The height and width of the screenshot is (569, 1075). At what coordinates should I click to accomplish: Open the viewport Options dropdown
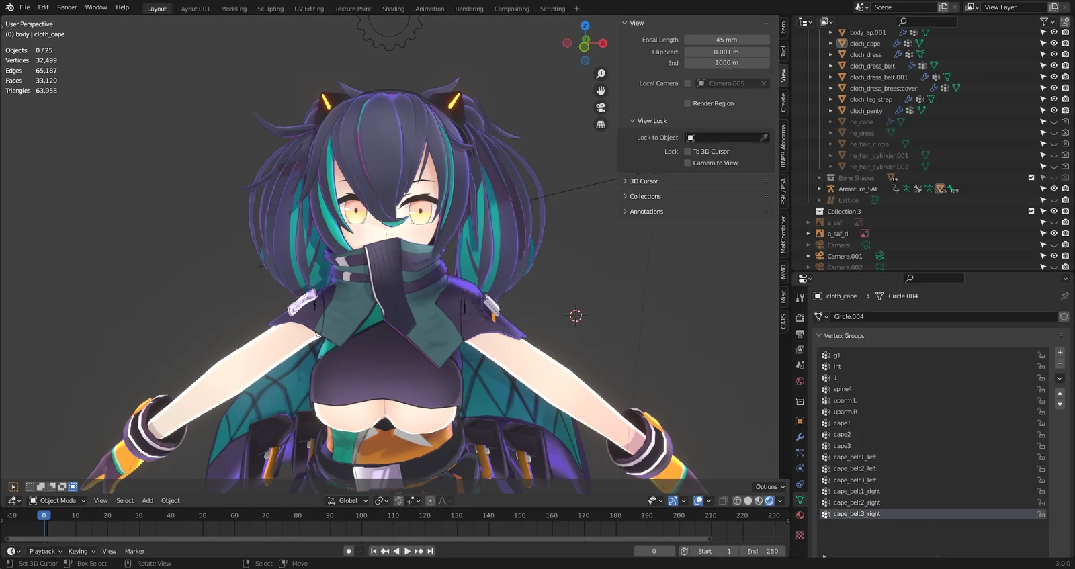tap(769, 486)
